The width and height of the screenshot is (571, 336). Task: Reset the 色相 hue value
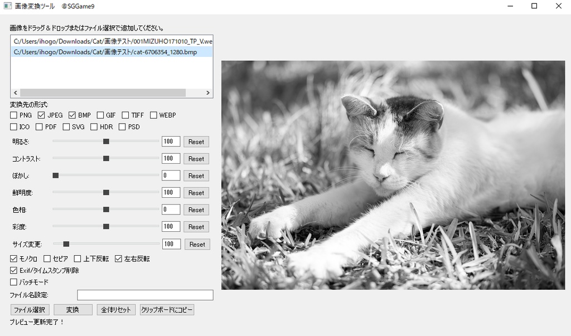pos(196,210)
